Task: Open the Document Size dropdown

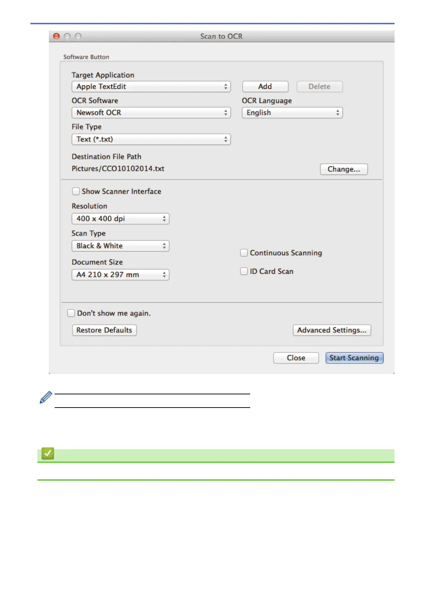Action: tap(120, 275)
